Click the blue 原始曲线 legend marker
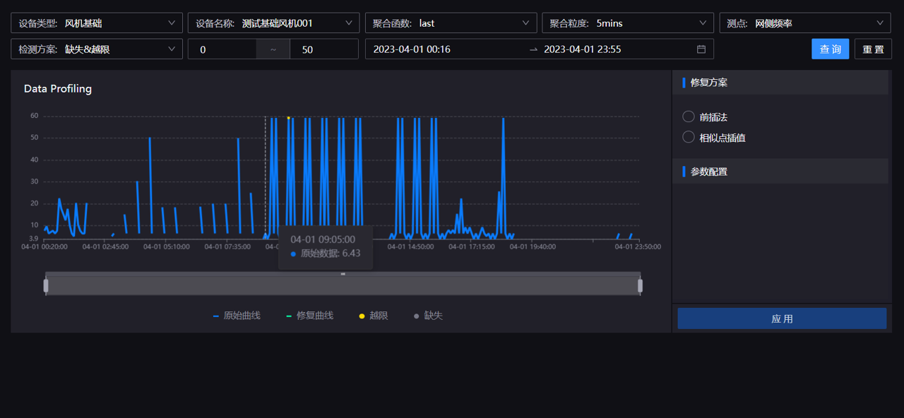Viewport: 904px width, 418px height. tap(218, 316)
